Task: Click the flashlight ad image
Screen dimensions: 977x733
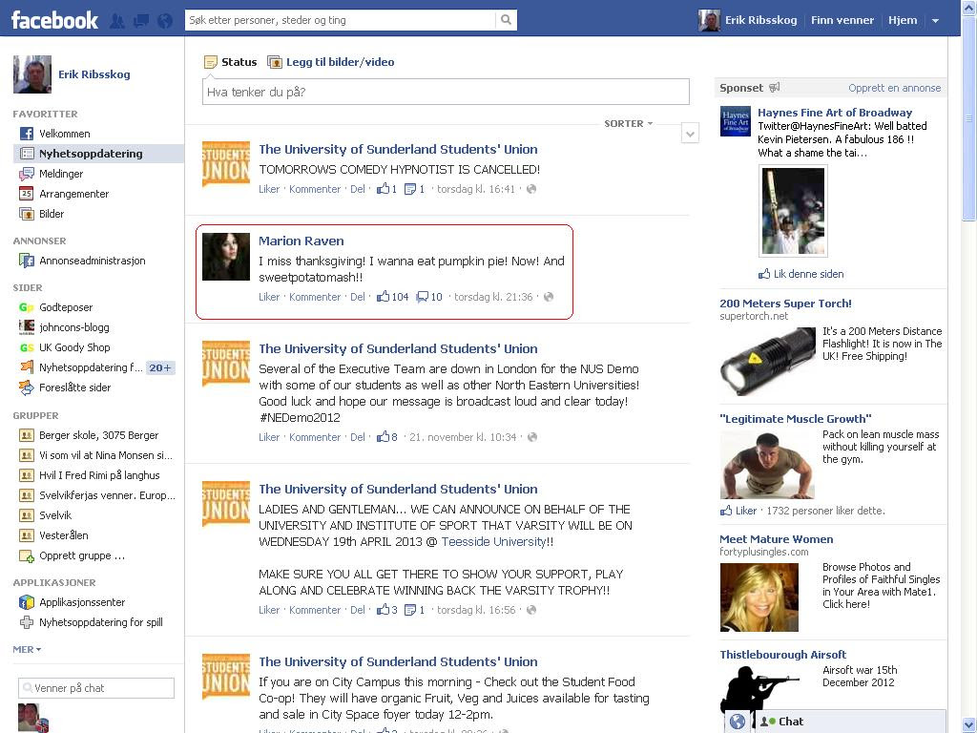Action: [x=768, y=362]
